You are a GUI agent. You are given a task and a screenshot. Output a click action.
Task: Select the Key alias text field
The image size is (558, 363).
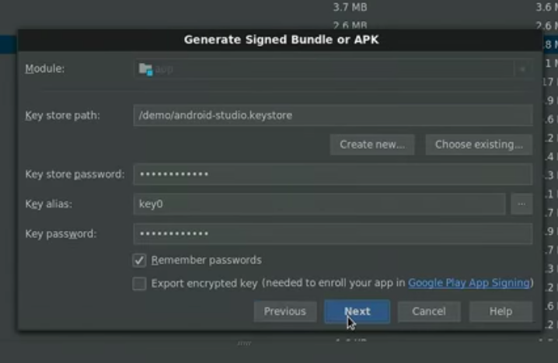point(319,204)
